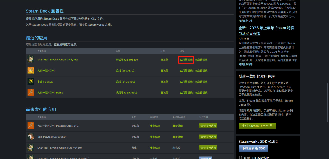The height and width of the screenshot is (159, 329).
Task: Click app name 大家一起冲冲冲 Demo
Action: [50, 93]
